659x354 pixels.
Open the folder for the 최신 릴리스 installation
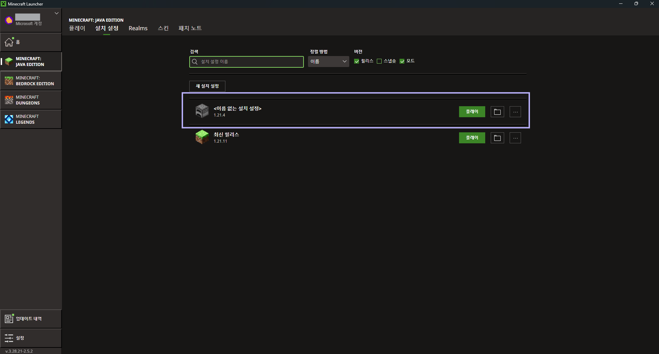tap(497, 138)
